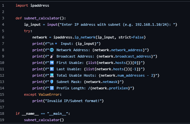This screenshot has height=124, width=190.
Task: Click the 'print' call on line 16
Action: point(38,101)
